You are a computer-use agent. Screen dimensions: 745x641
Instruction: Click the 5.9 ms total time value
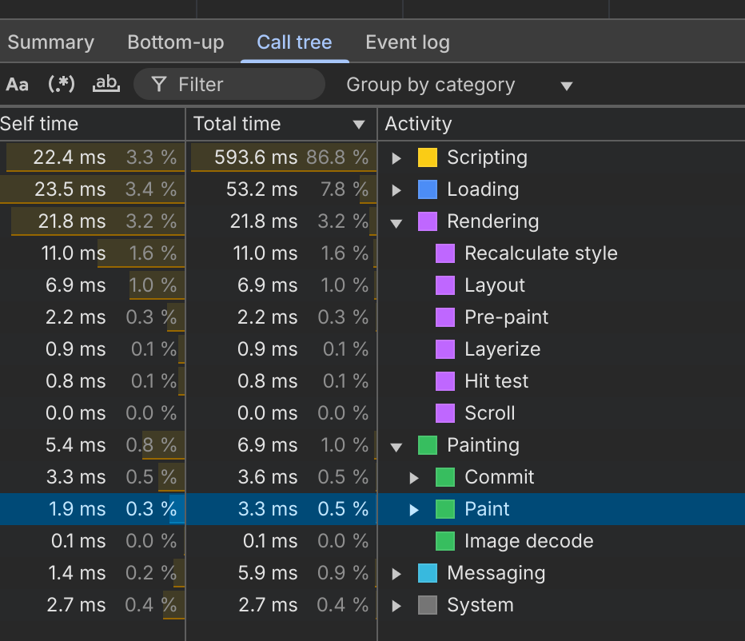(268, 572)
